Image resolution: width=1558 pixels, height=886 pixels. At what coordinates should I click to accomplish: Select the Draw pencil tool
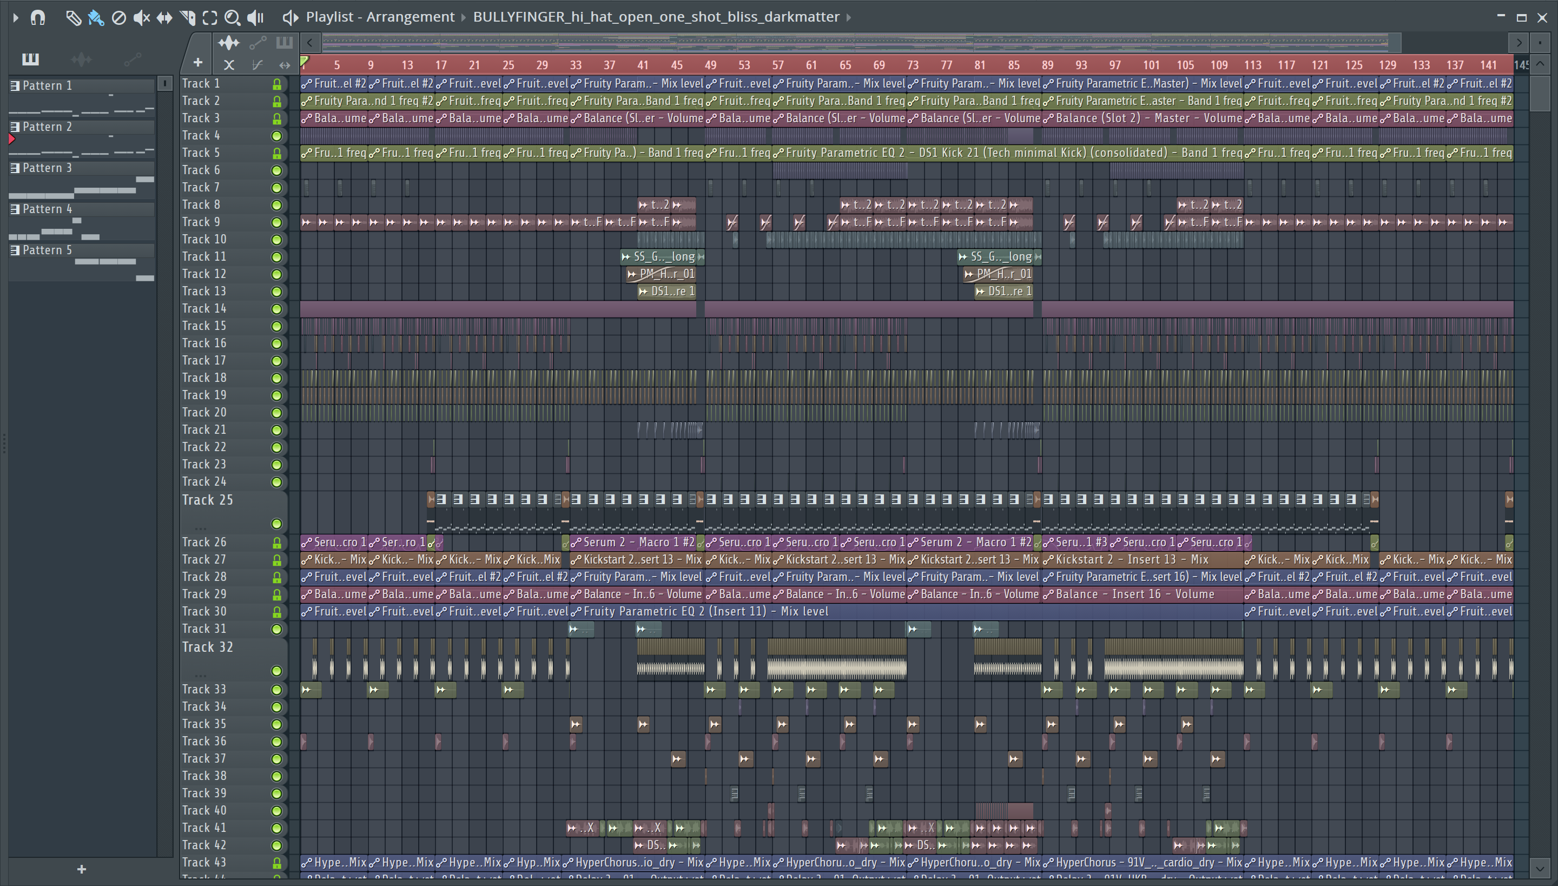pos(73,18)
